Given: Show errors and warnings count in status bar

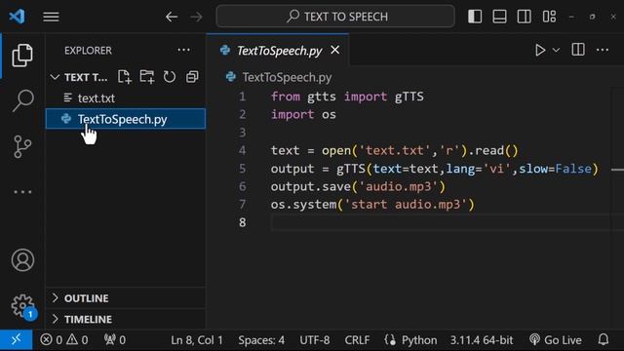Looking at the screenshot, I should click(x=64, y=340).
